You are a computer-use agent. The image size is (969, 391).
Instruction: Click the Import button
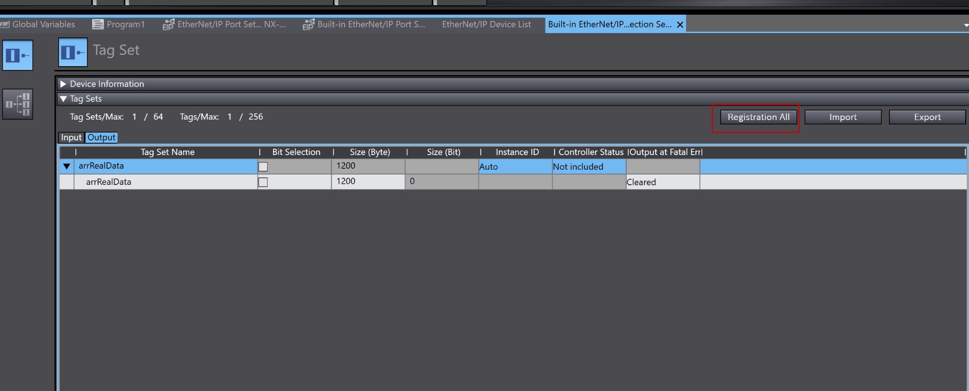(x=843, y=117)
